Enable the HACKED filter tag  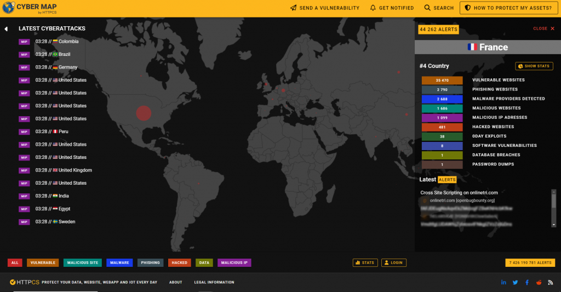[x=179, y=263]
